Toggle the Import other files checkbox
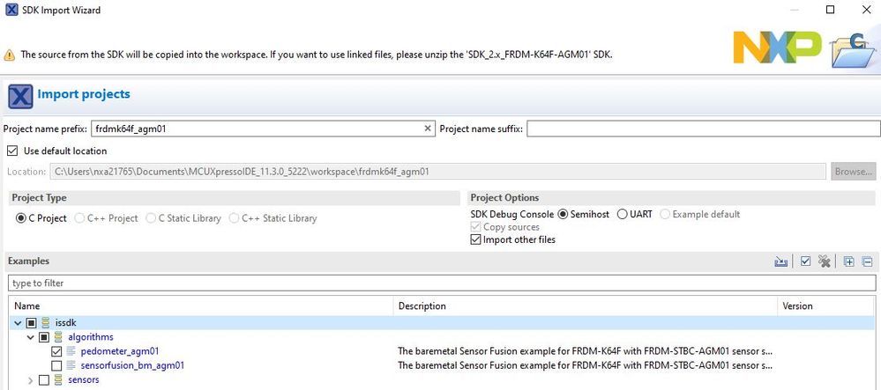This screenshot has height=390, width=881. click(x=476, y=239)
